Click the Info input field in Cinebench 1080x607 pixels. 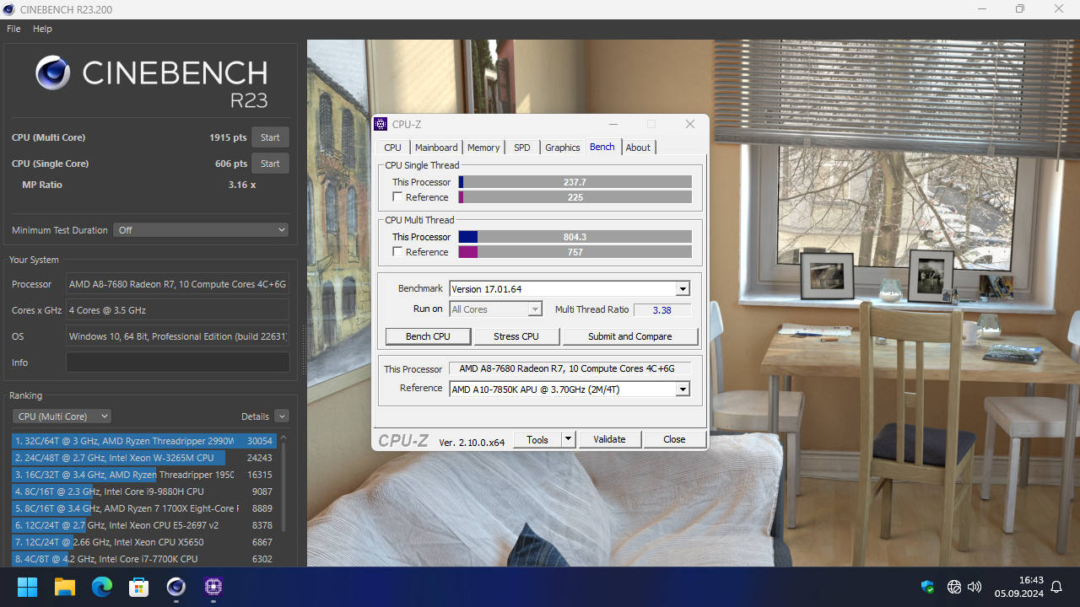click(x=177, y=362)
